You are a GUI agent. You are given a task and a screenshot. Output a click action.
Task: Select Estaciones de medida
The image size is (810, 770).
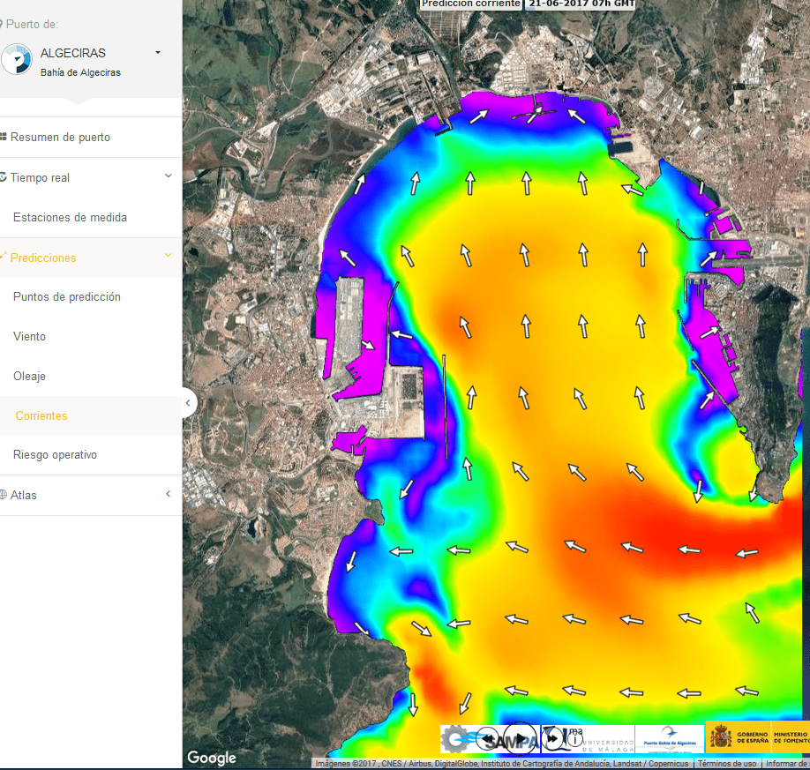coord(70,217)
